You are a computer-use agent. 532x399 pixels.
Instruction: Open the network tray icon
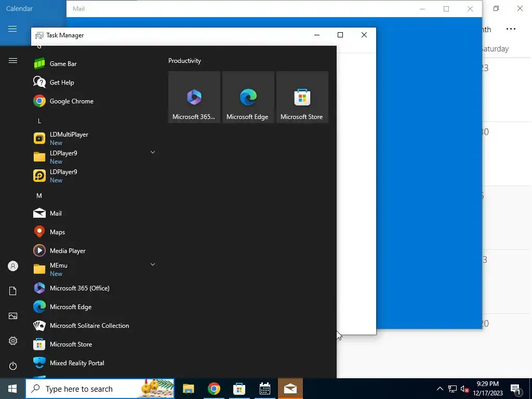click(x=453, y=389)
